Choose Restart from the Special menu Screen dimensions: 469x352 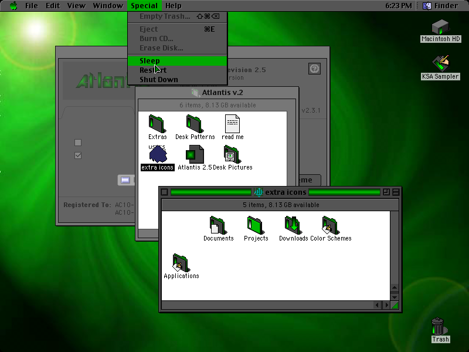click(178, 70)
